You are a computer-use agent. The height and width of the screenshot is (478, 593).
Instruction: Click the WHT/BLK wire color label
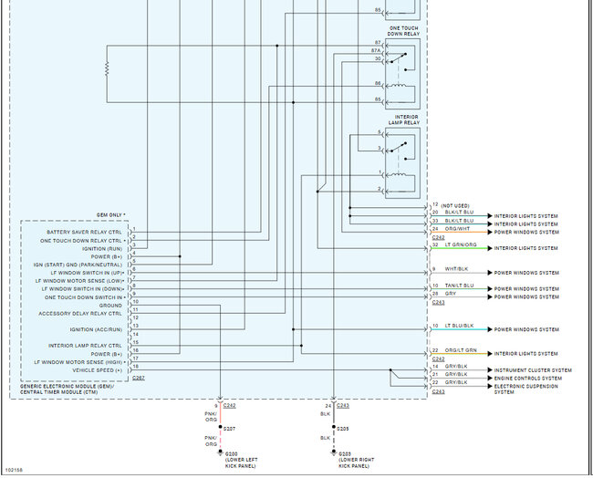click(x=456, y=269)
